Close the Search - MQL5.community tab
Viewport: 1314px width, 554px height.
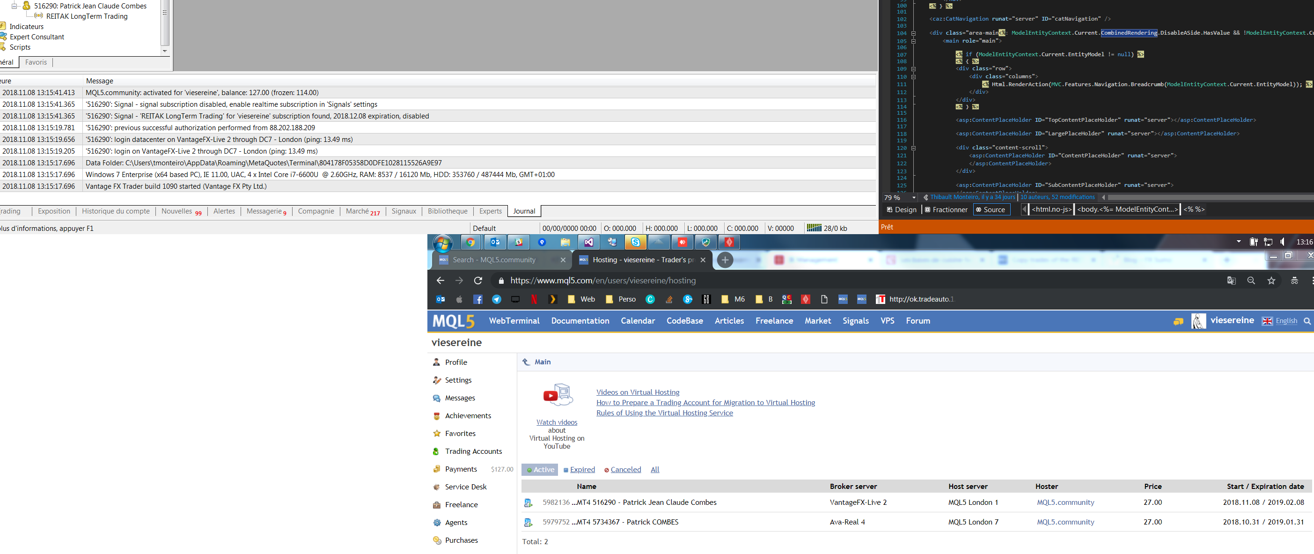[563, 260]
